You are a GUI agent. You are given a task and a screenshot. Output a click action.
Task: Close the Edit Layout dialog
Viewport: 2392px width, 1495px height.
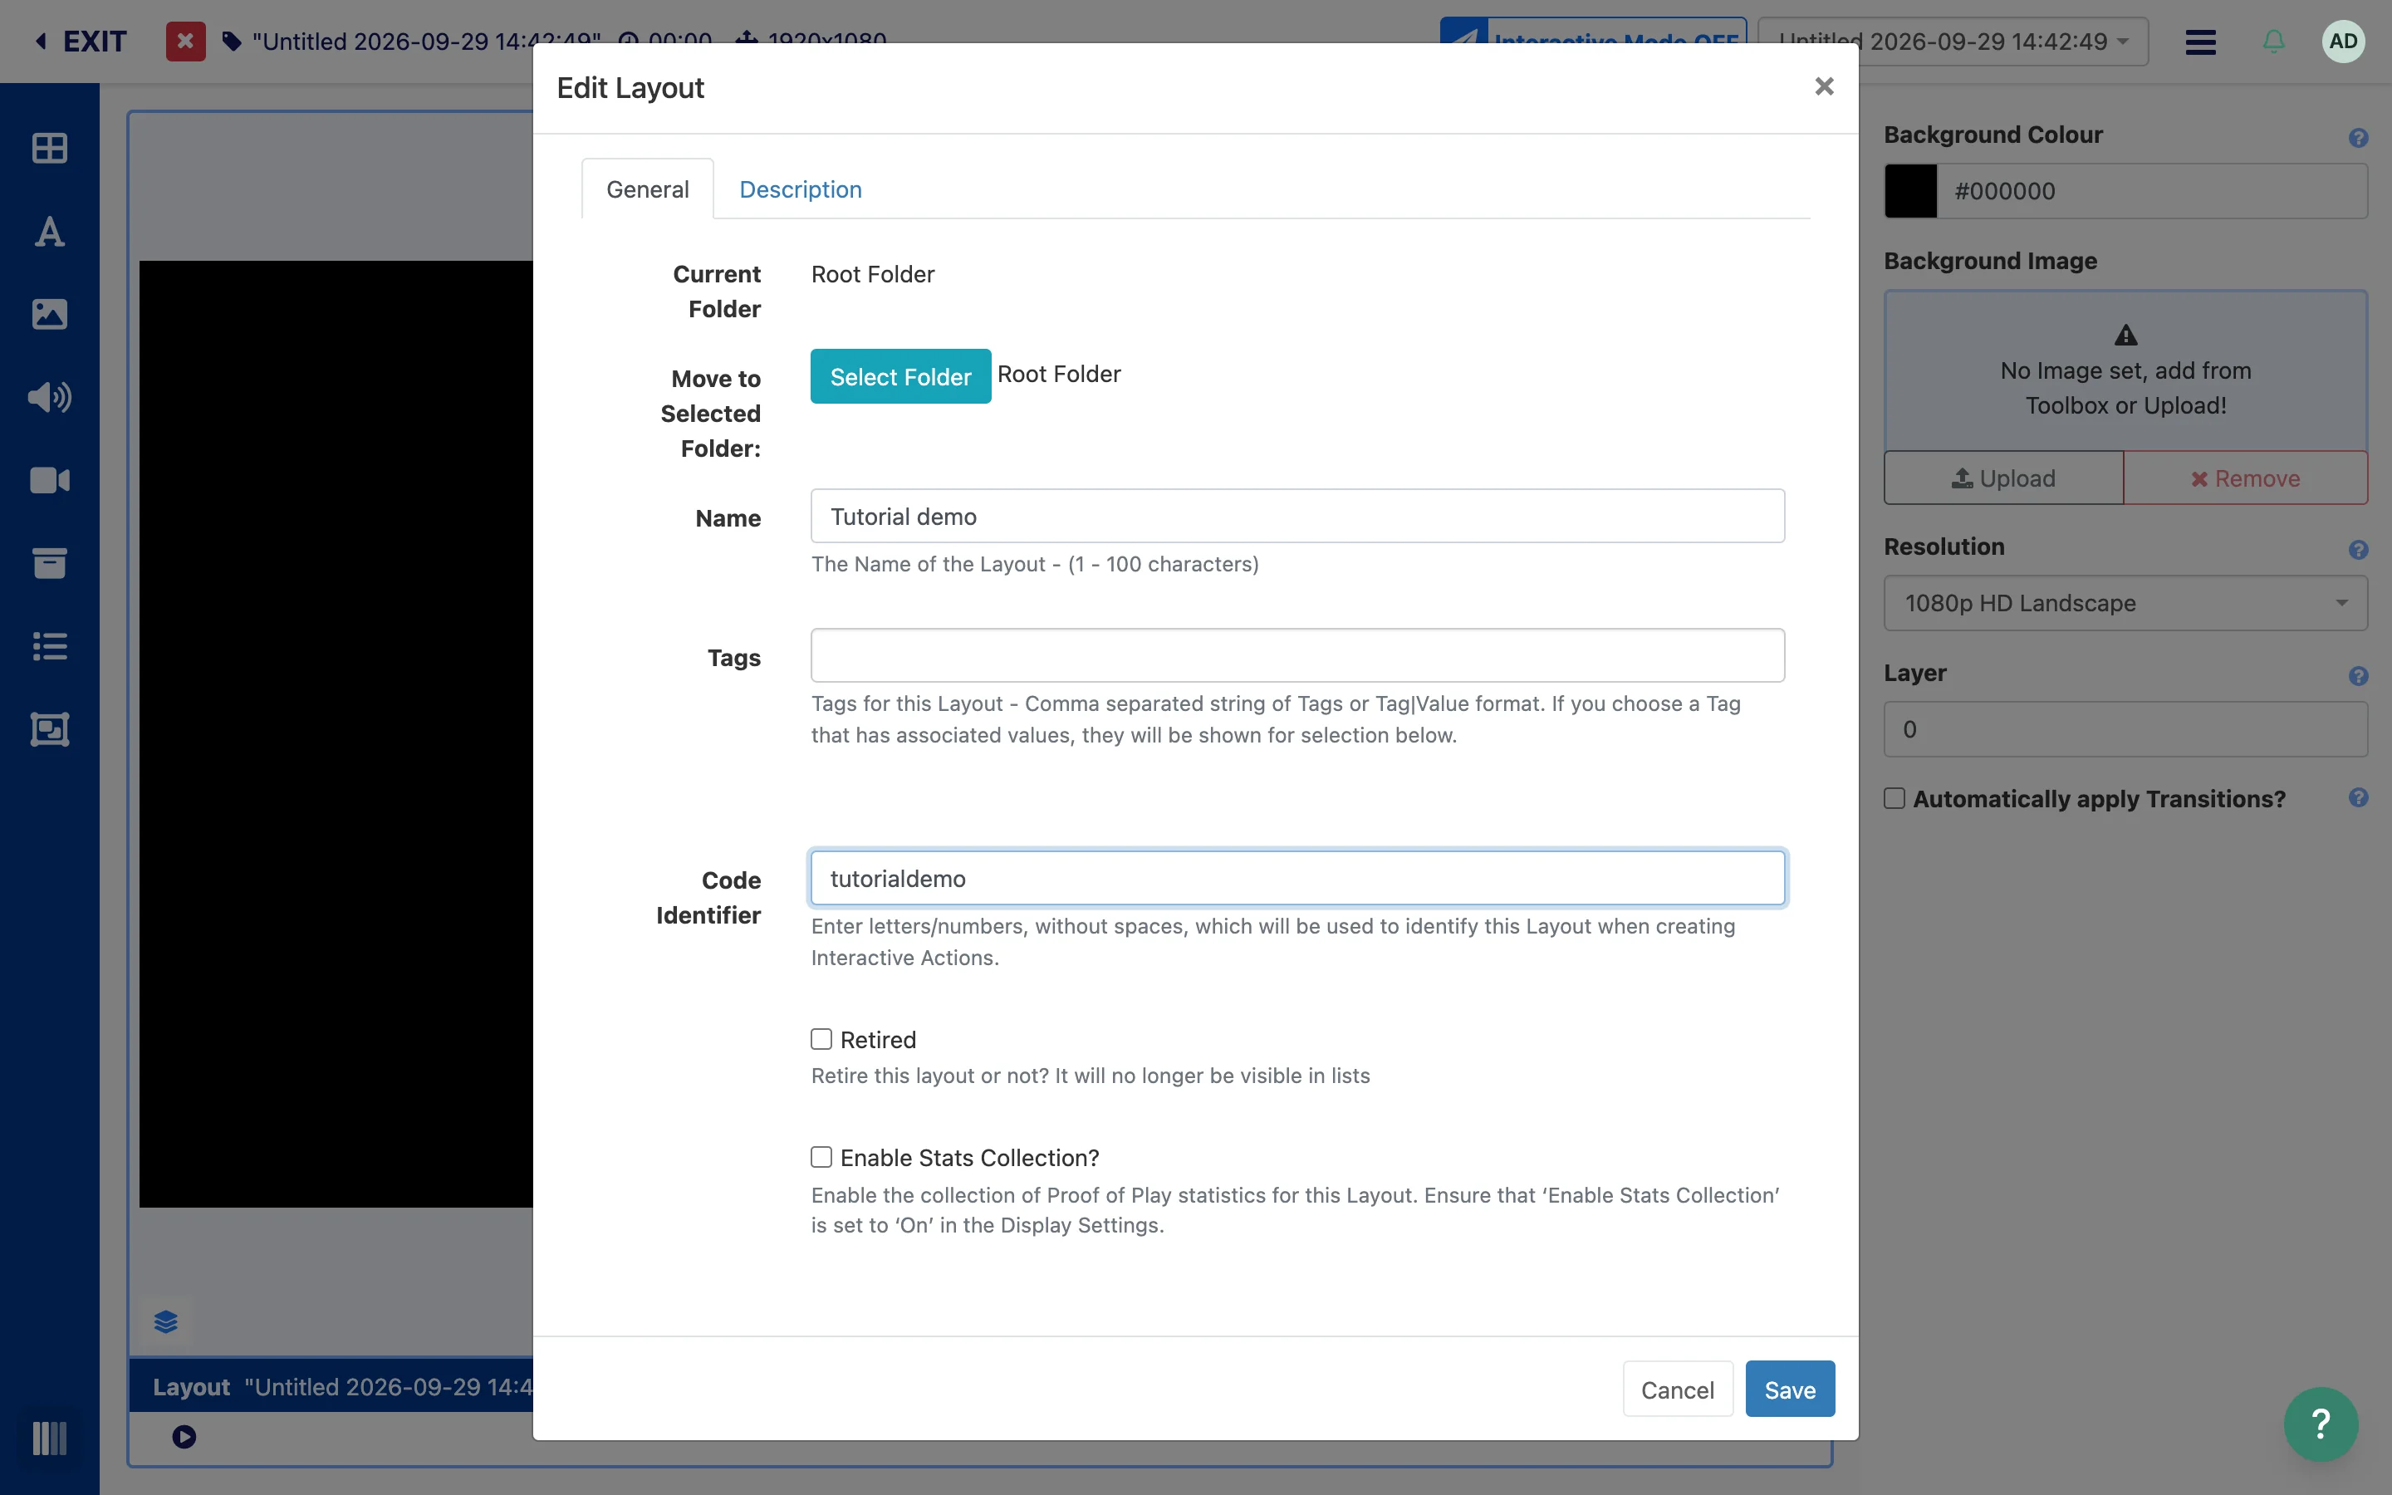tap(1824, 87)
